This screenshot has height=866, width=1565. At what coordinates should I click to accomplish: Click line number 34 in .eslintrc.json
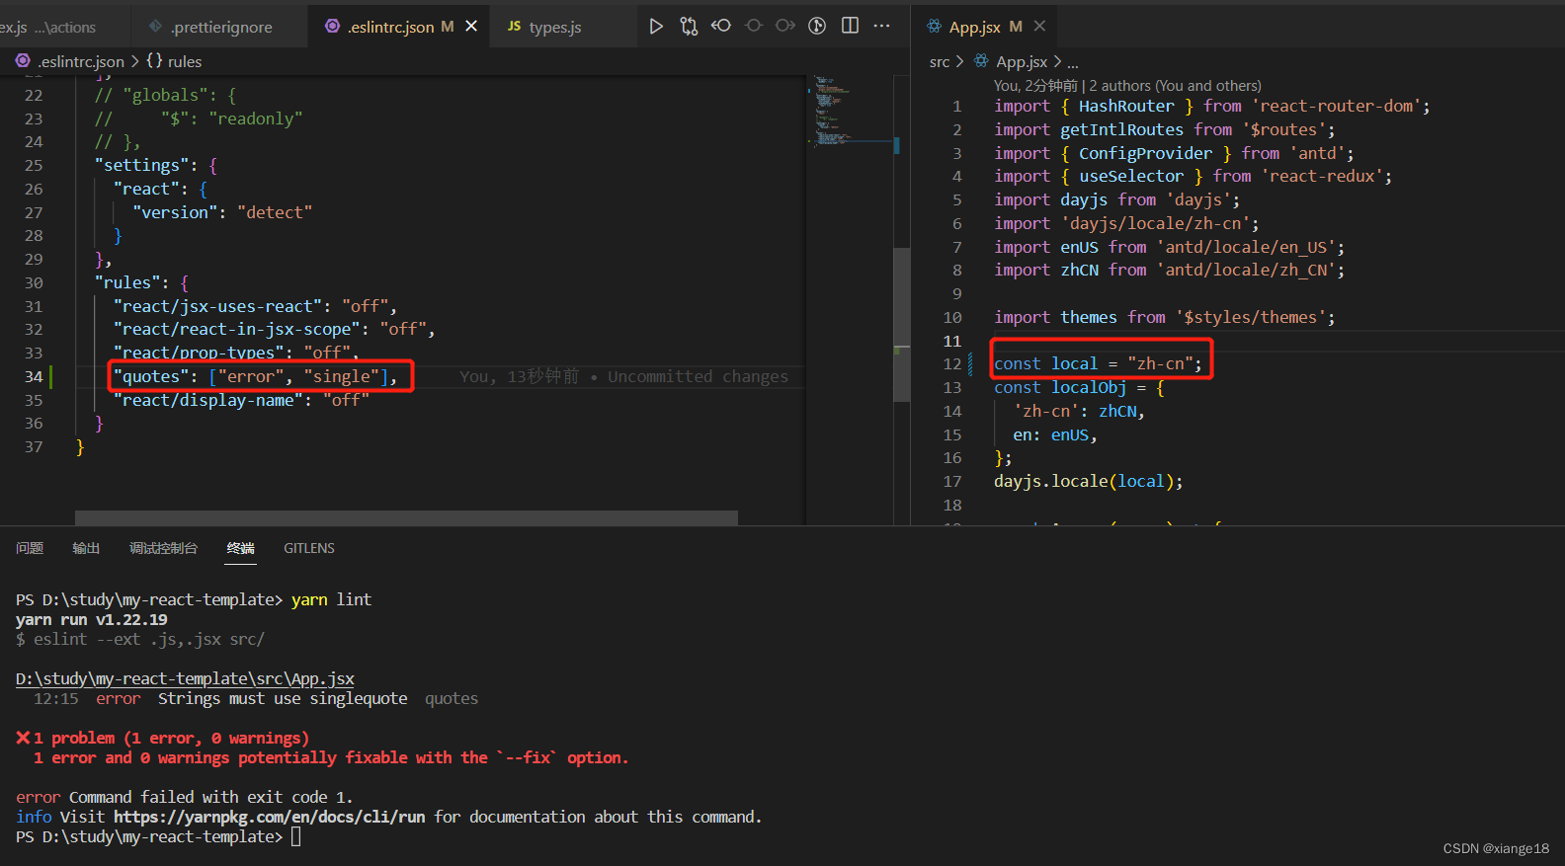click(x=34, y=376)
